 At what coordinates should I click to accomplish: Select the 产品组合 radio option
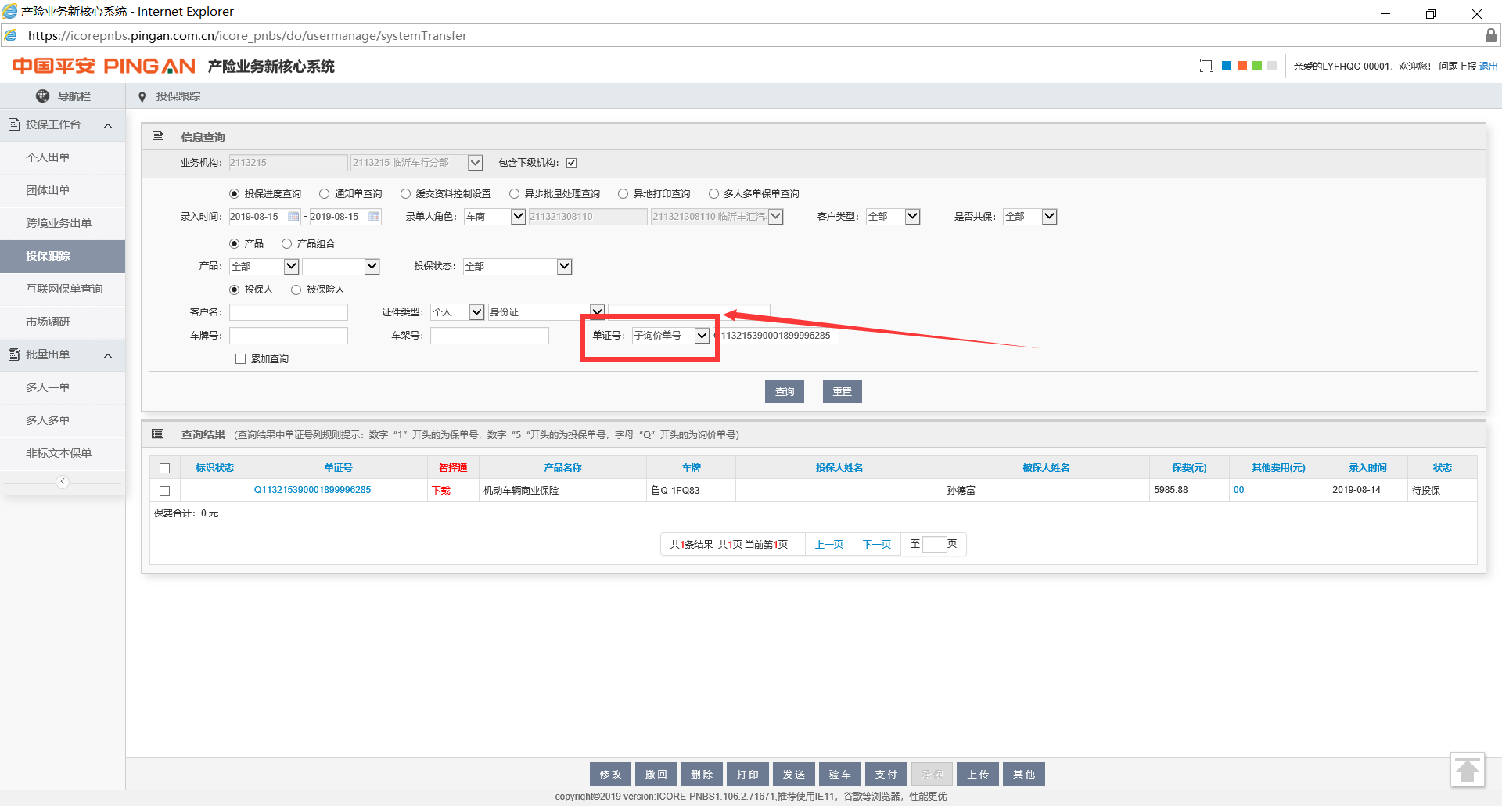click(x=286, y=243)
